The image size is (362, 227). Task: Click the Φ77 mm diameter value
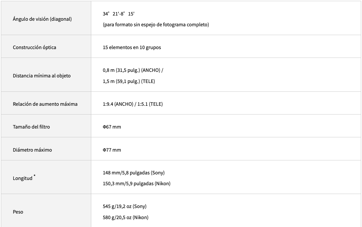point(112,150)
